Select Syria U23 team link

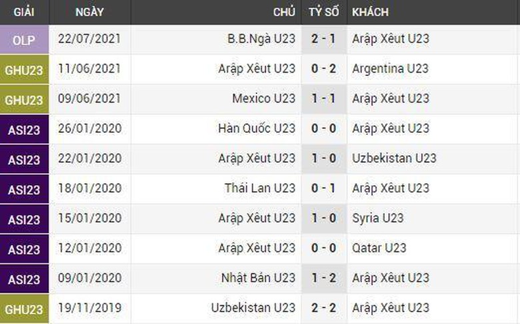[x=377, y=219]
